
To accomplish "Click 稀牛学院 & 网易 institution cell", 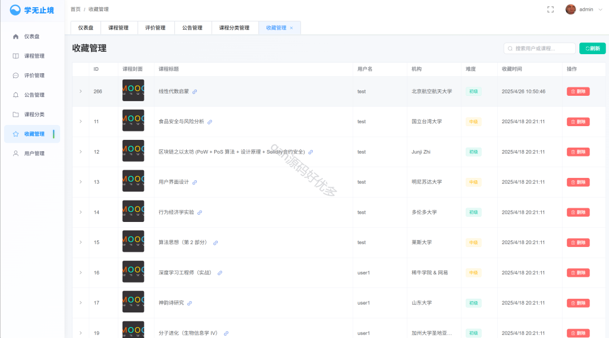I will (x=429, y=273).
